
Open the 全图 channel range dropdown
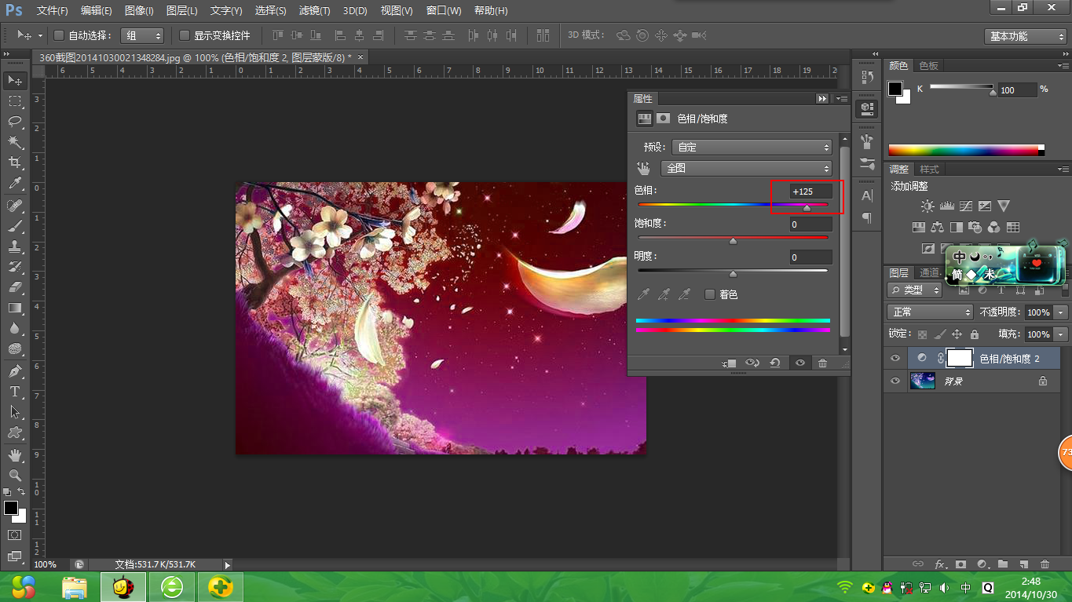(746, 168)
